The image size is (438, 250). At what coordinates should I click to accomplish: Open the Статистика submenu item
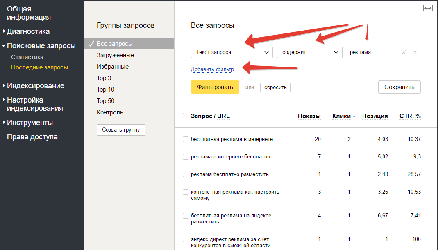(27, 57)
